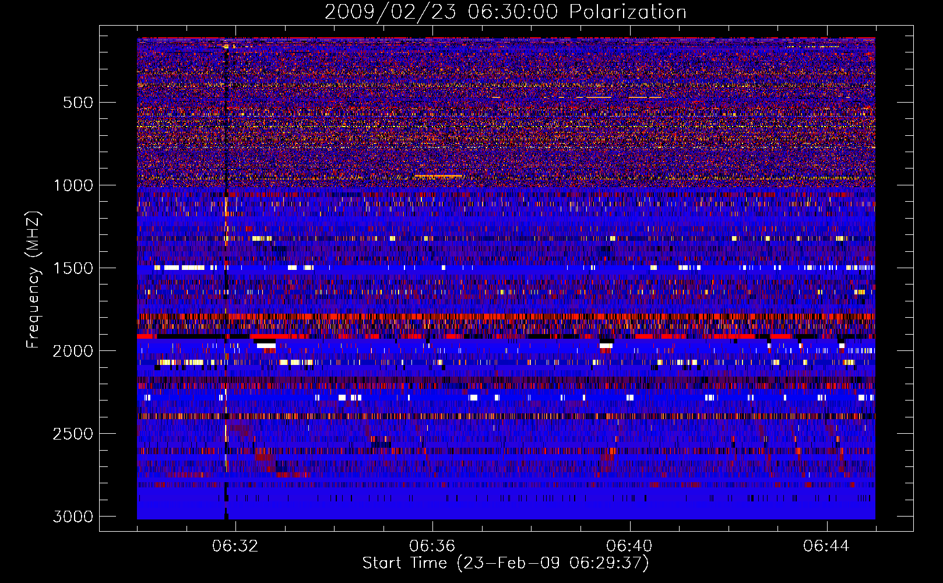The height and width of the screenshot is (583, 943).
Task: Click the 1000 frequency tick label
Action: click(x=73, y=185)
